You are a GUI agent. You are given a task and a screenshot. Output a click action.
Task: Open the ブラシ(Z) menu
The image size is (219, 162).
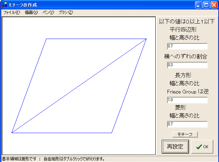click(66, 12)
